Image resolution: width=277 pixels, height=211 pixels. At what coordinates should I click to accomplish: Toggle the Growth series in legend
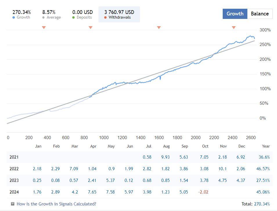click(x=21, y=15)
